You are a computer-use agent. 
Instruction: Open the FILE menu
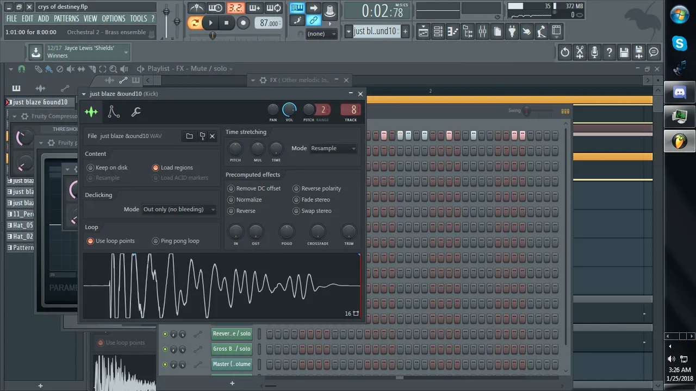click(11, 18)
